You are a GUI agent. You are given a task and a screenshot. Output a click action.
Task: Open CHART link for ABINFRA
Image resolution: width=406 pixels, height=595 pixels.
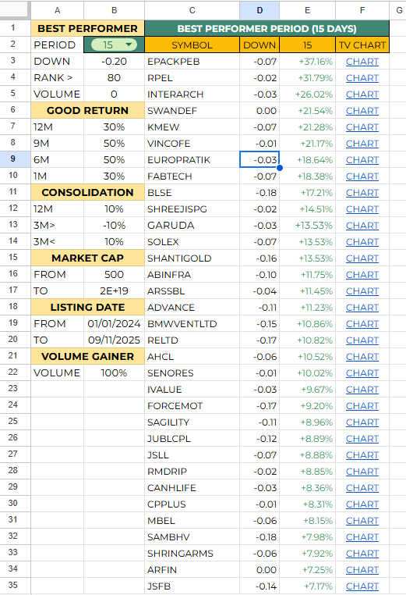362,275
